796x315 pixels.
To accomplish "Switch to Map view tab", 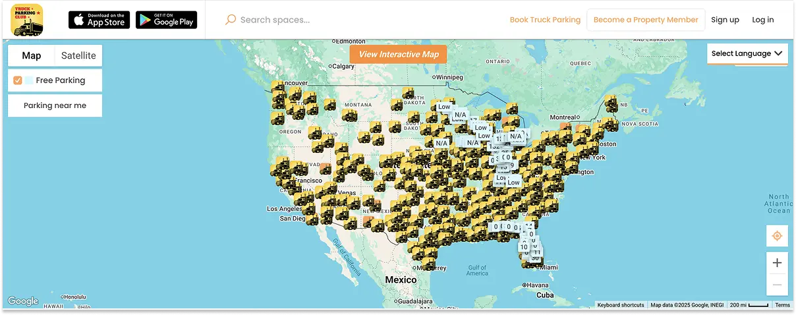I will coord(31,55).
